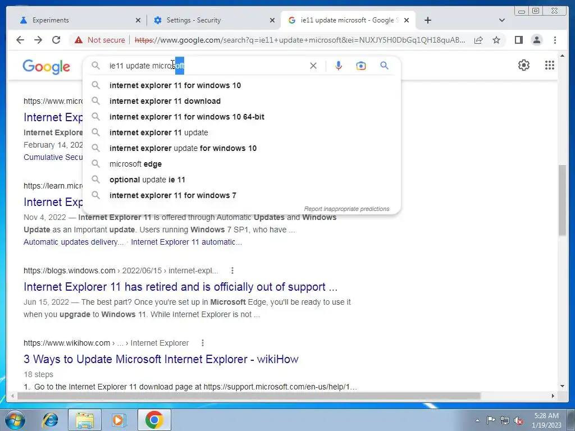Viewport: 575px width, 431px height.
Task: Click the horizontal scrollbar left arrow
Action: (x=12, y=396)
